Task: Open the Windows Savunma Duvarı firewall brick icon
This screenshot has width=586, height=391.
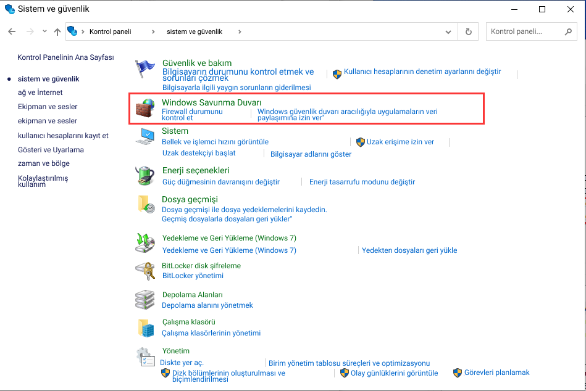Action: [144, 108]
